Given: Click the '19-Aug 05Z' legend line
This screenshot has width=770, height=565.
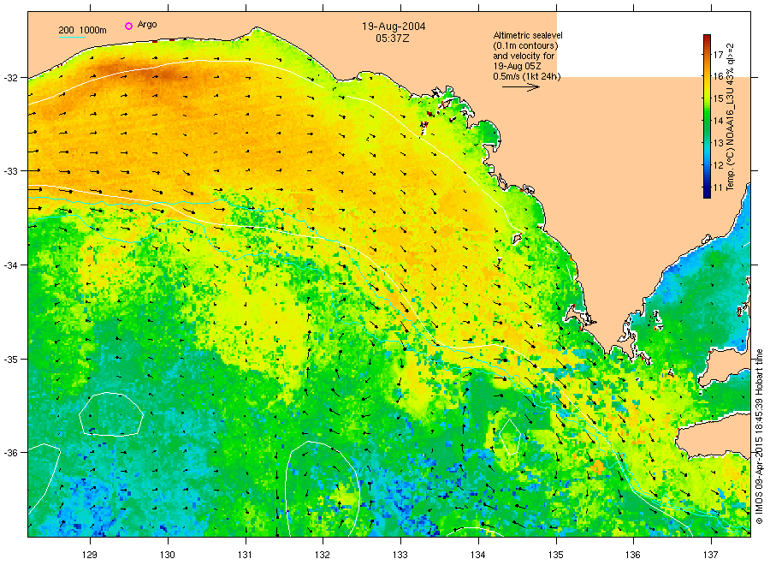Looking at the screenshot, I should click(x=517, y=66).
